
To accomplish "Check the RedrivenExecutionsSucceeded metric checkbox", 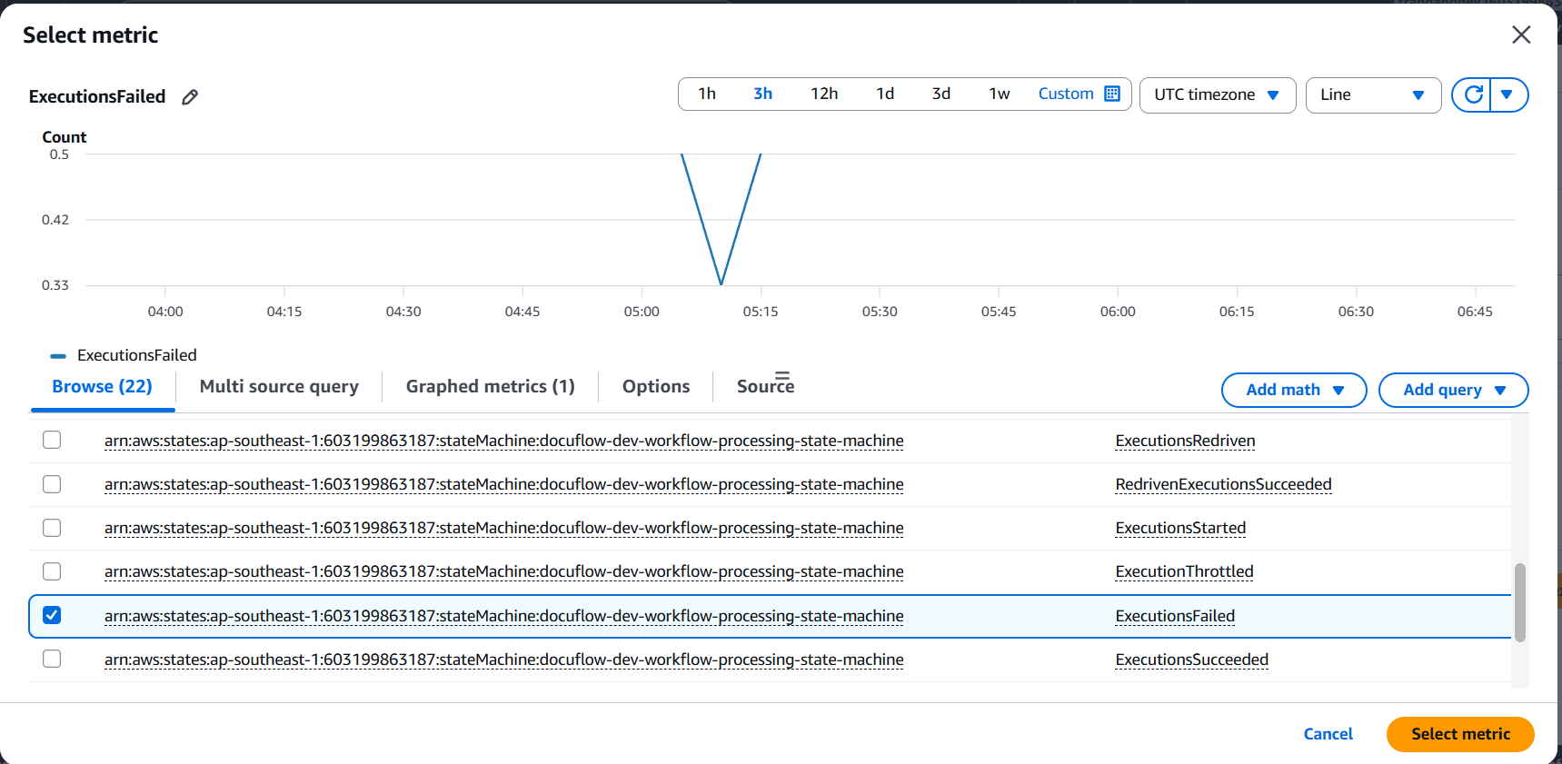I will pos(52,483).
